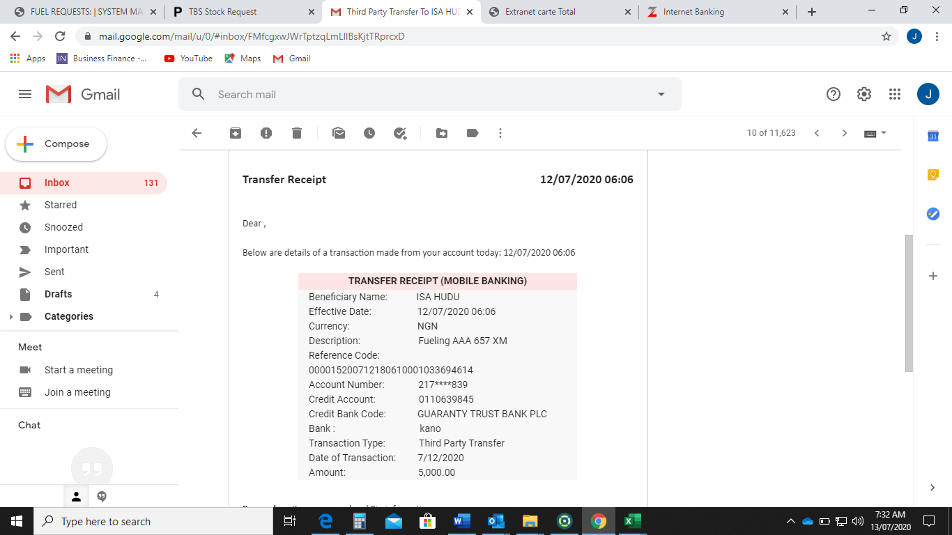
Task: Go back to inbox with back arrow
Action: point(197,133)
